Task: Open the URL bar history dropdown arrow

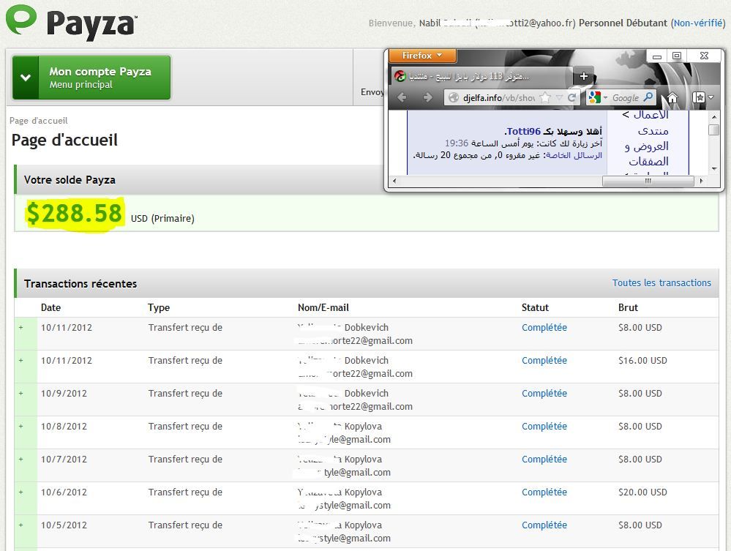Action: click(x=560, y=97)
